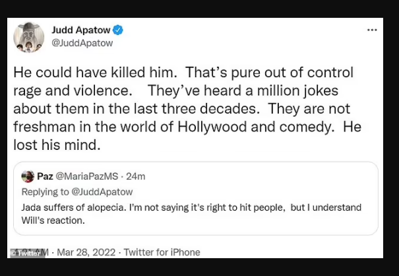Viewport: 399px width, 276px height.
Task: Open the @MariaPazMS handle
Action: pyautogui.click(x=87, y=176)
